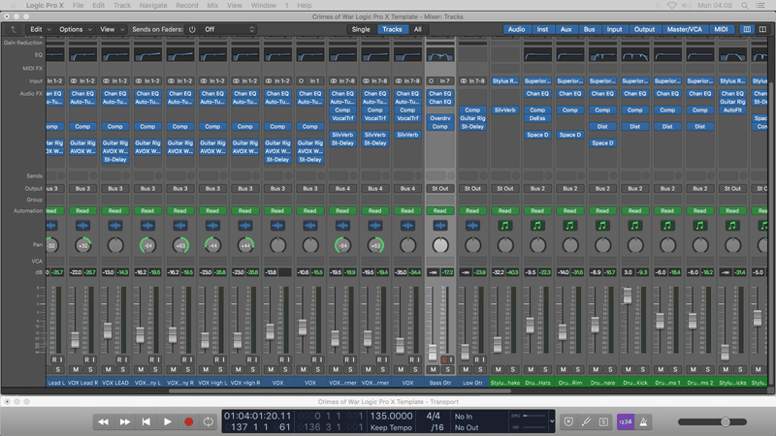
Task: Click the Tuner icon in transport
Action: point(586,421)
